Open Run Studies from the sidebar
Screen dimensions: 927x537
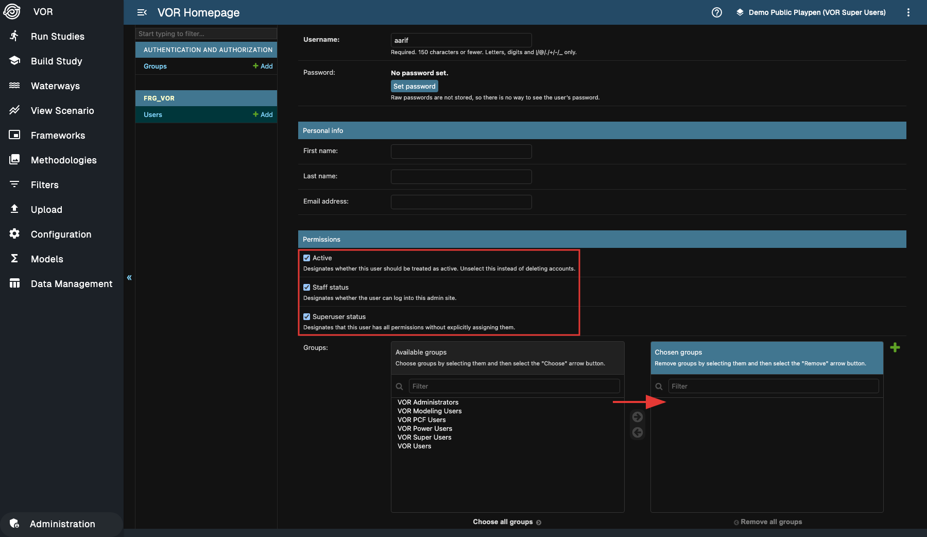(x=57, y=37)
